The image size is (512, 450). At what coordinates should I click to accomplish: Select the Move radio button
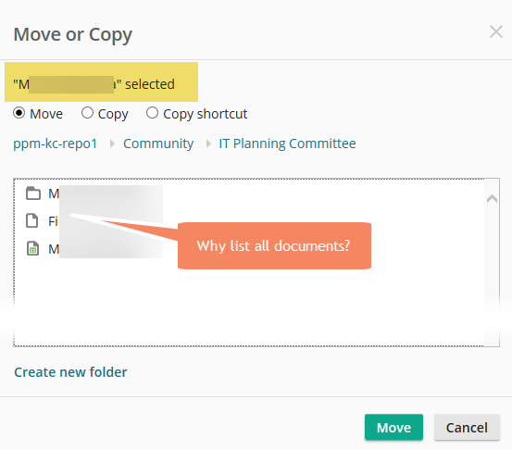pyautogui.click(x=19, y=113)
